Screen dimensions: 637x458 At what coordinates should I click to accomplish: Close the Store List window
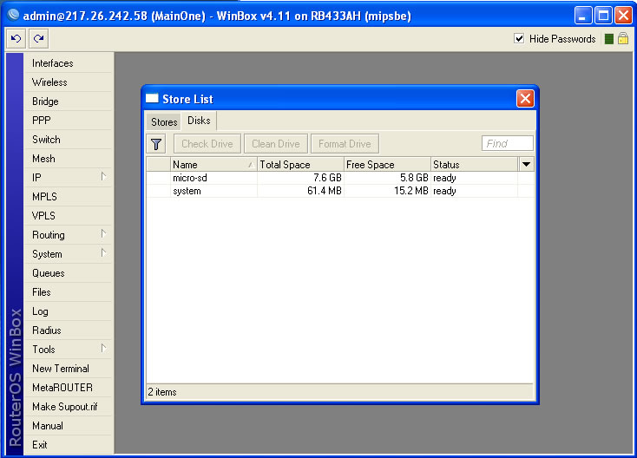525,99
